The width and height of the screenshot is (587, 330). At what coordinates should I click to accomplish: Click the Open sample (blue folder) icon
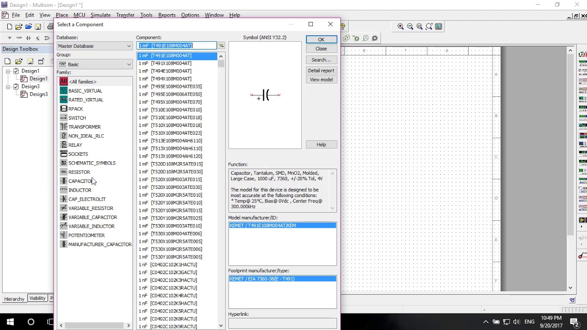(x=28, y=27)
